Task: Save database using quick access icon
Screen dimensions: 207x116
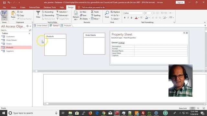Action: coord(4,3)
